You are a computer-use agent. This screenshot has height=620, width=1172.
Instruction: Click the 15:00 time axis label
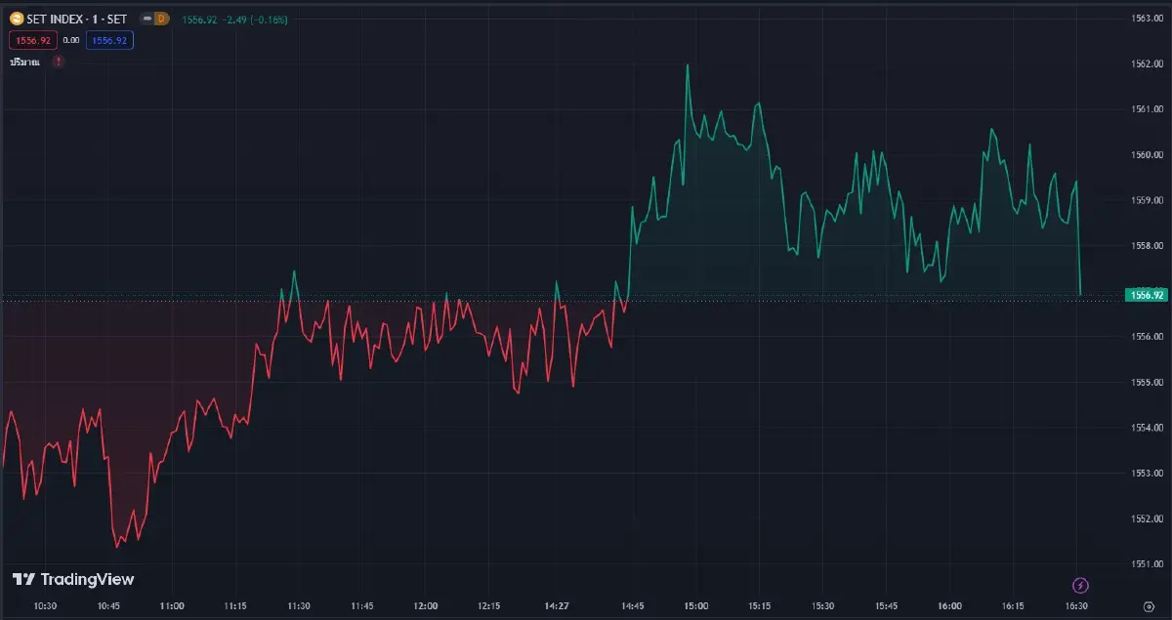[x=696, y=606]
